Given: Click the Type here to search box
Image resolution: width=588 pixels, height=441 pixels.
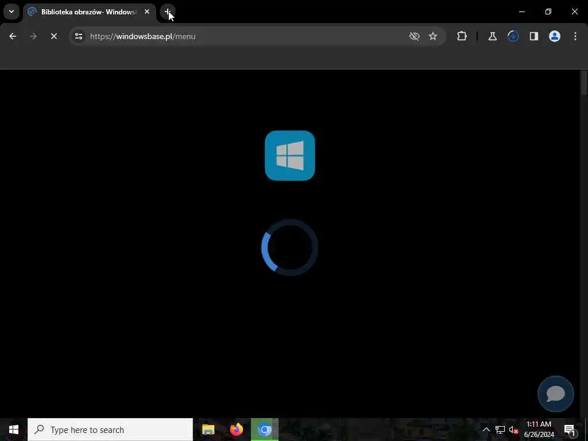Looking at the screenshot, I should coord(110,430).
